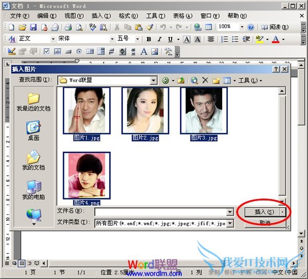This screenshot has width=308, height=279.
Task: Open the Desktop (桌面) shortcut in sidebar
Action: pos(33,130)
